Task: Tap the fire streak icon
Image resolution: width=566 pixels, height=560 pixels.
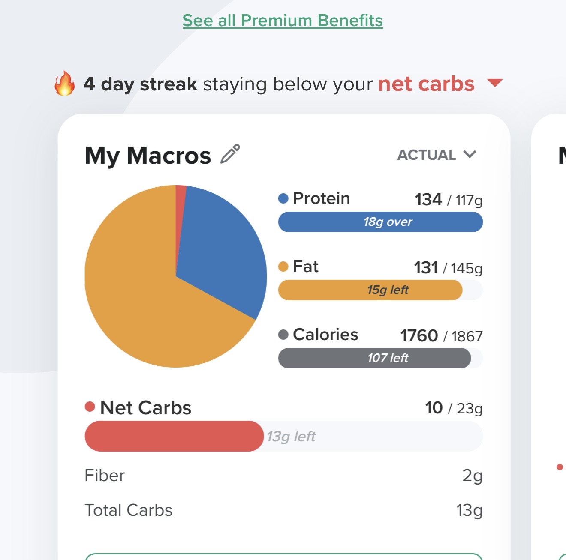Action: click(64, 83)
